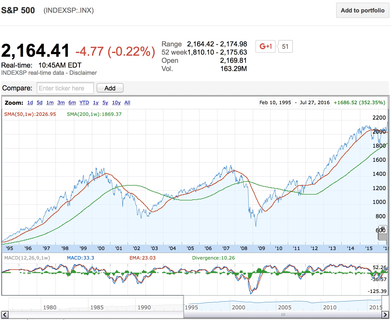
Task: Click the +1686.52 (352.35%) change text
Action: point(359,103)
